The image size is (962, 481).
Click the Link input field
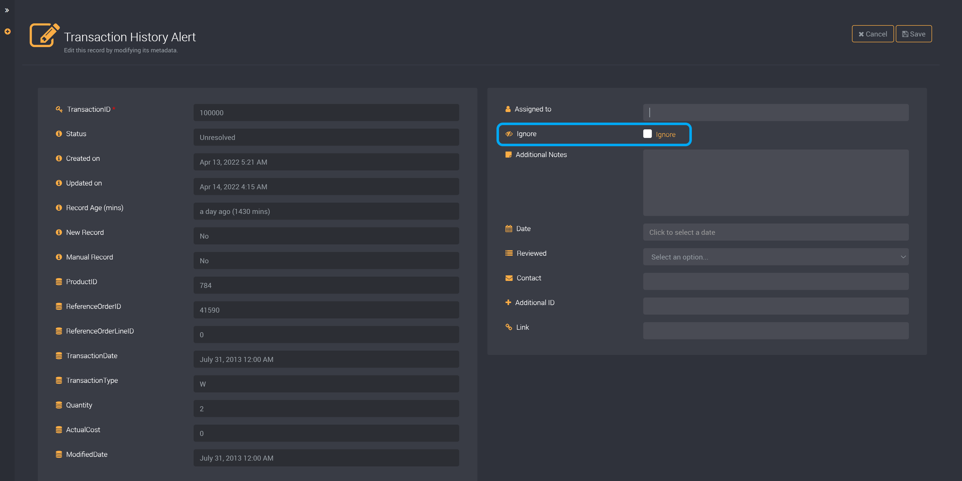[776, 331]
